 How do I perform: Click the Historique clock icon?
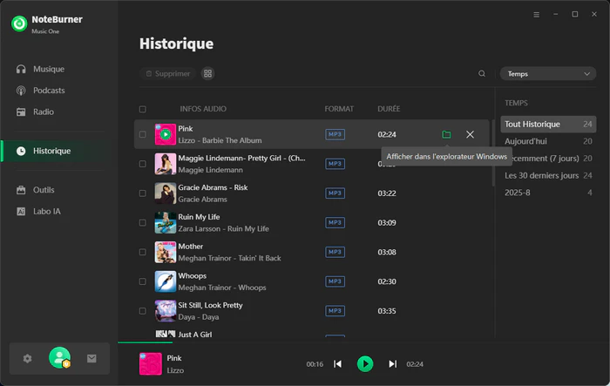[21, 151]
